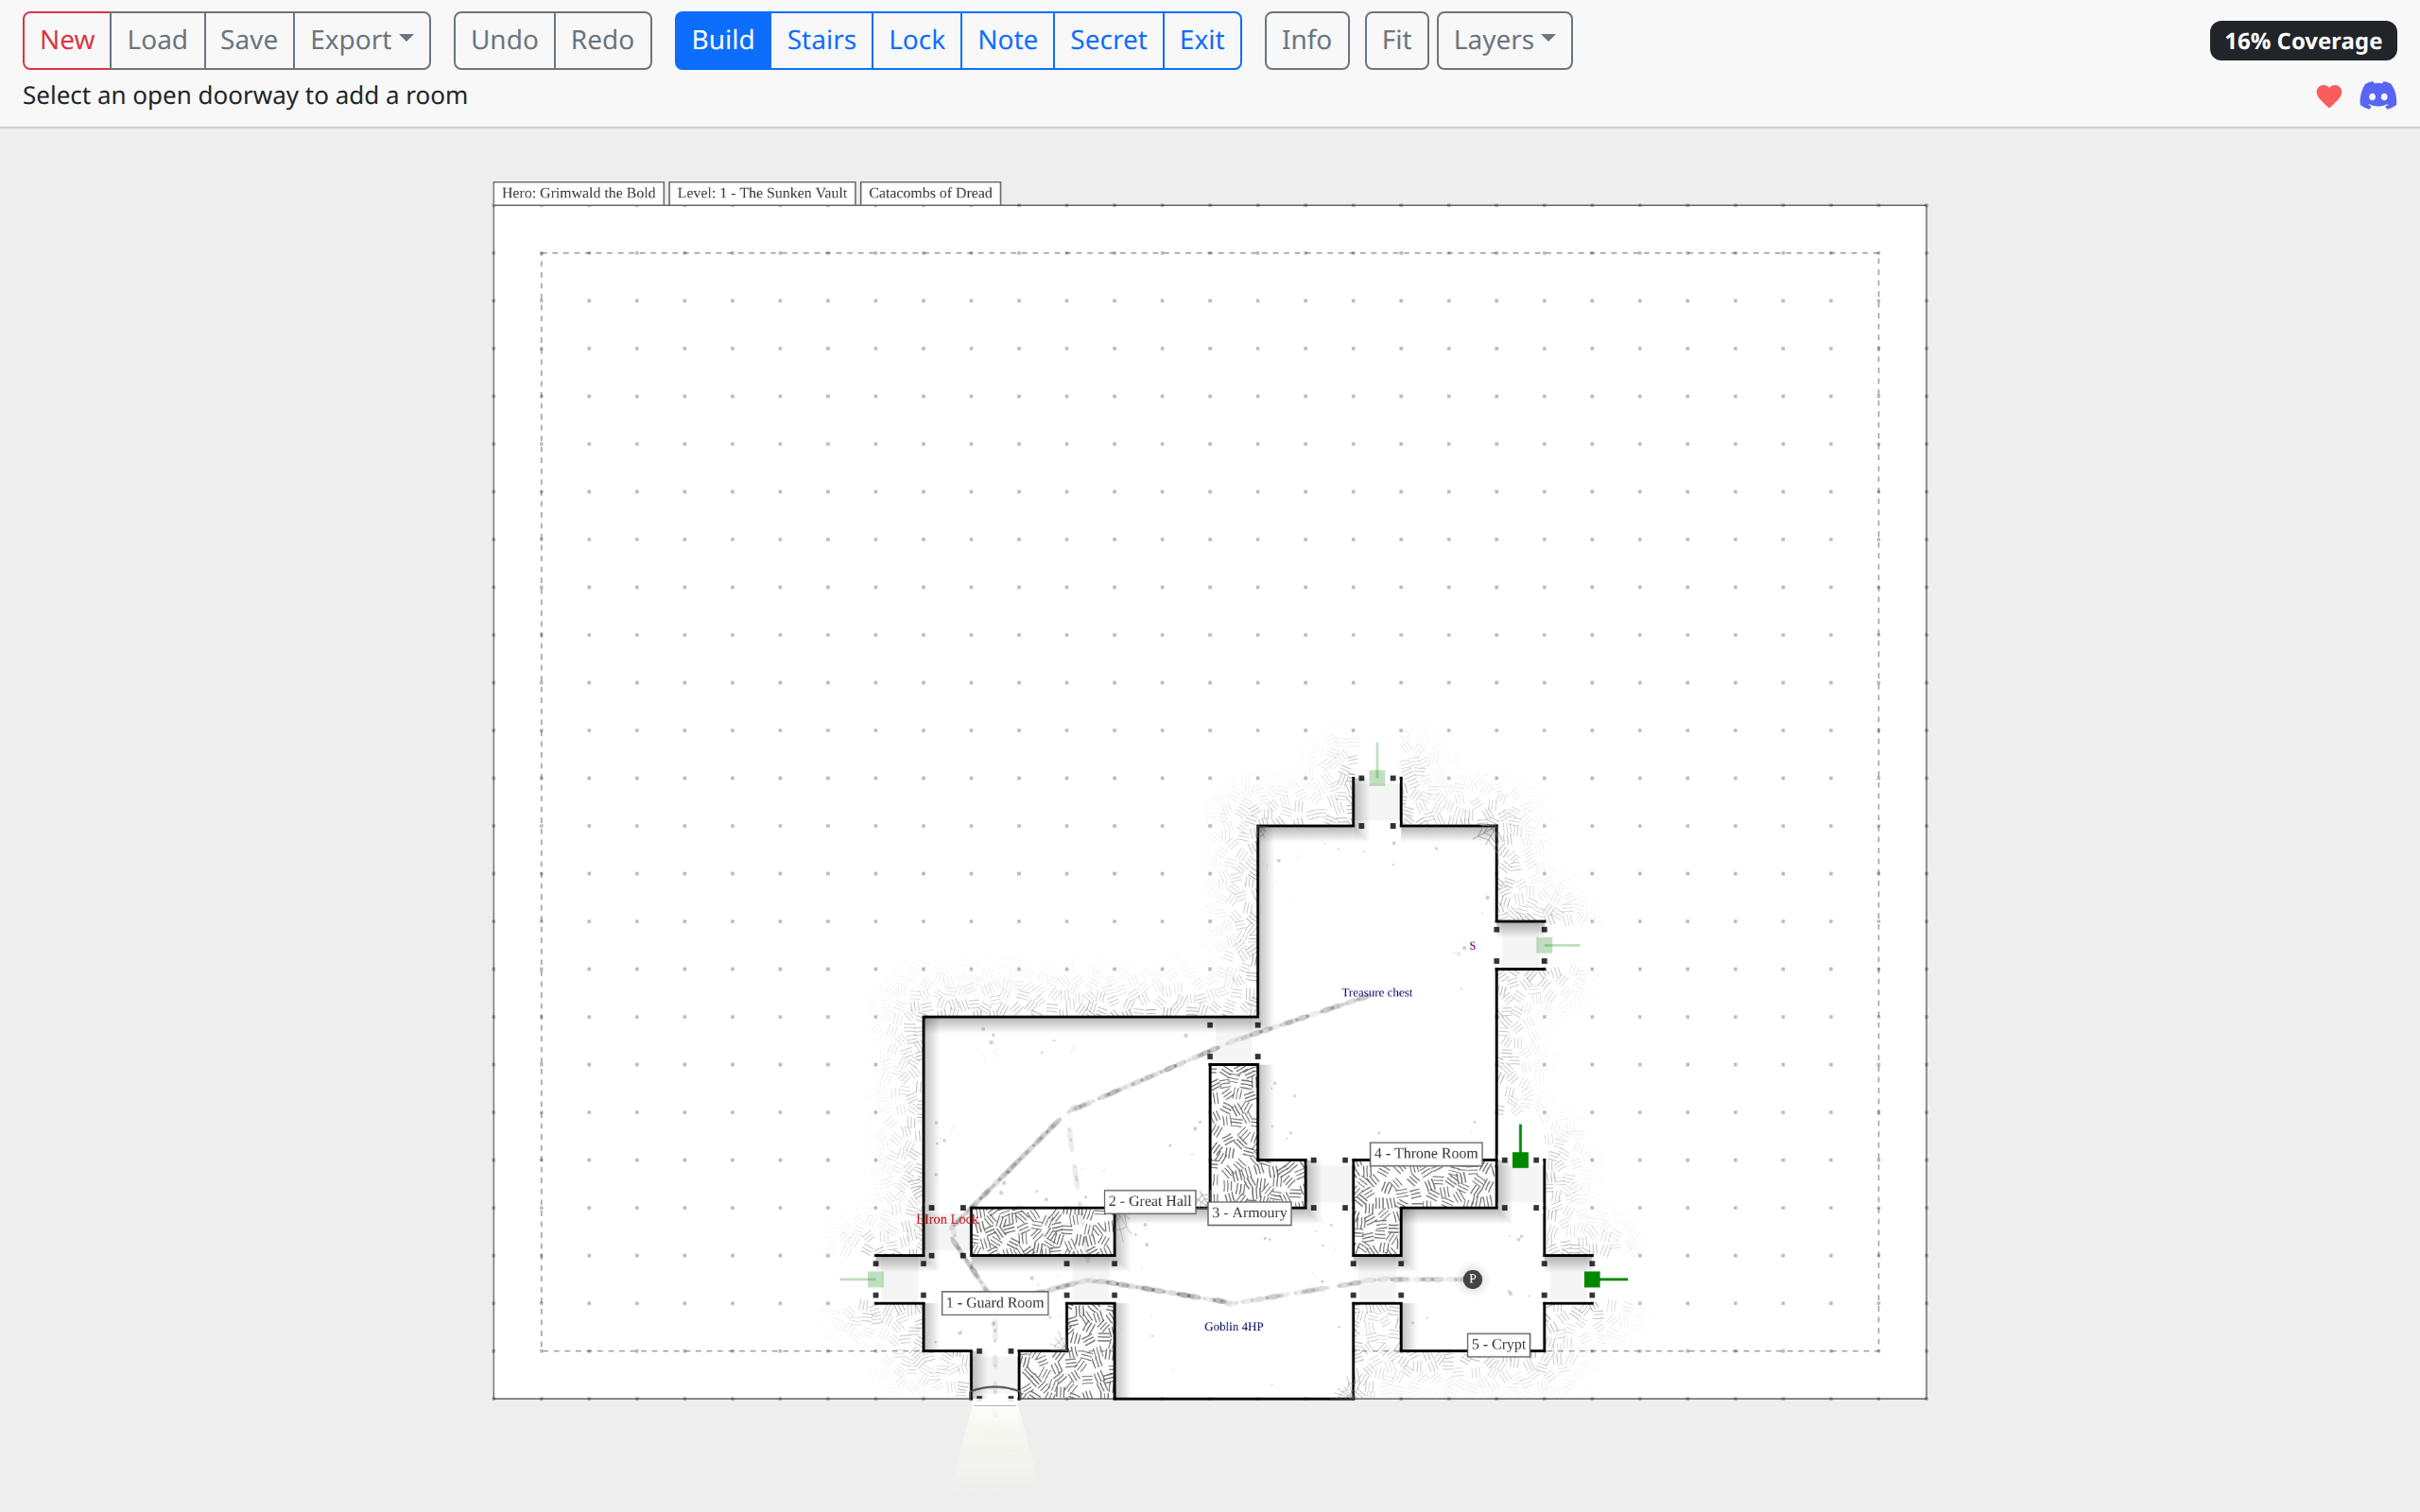Expand the Export dropdown

pos(361,40)
